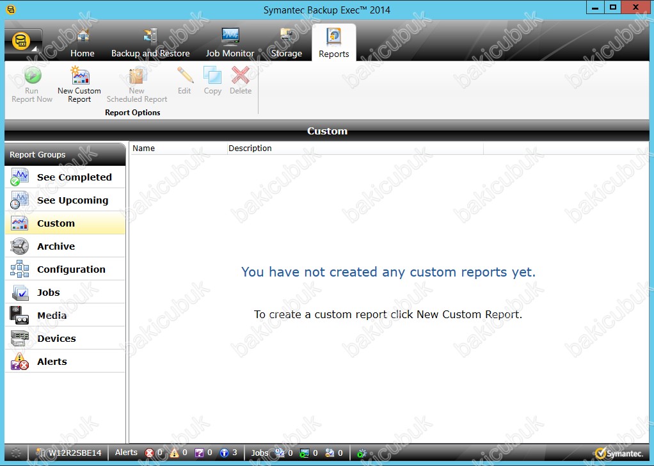The image size is (654, 466).
Task: Click the scheduled jobs icon in status bar
Action: (279, 453)
